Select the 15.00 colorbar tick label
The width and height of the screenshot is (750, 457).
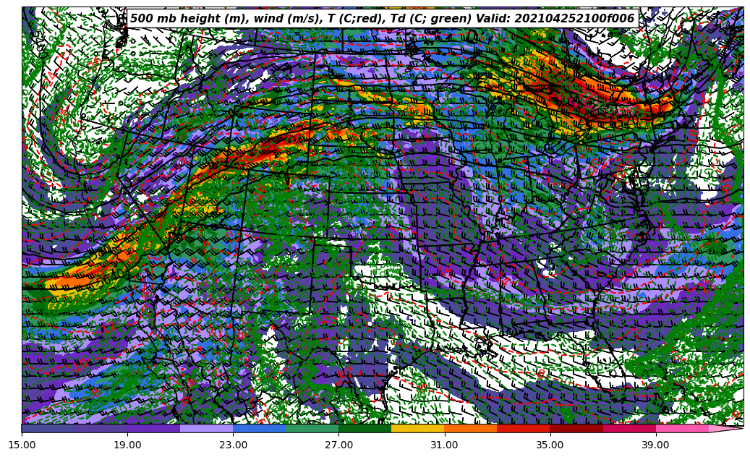pyautogui.click(x=22, y=445)
